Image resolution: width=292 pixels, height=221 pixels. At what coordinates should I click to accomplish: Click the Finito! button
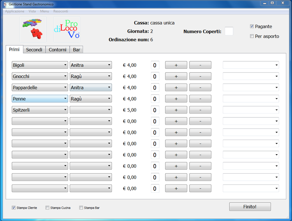pyautogui.click(x=250, y=207)
